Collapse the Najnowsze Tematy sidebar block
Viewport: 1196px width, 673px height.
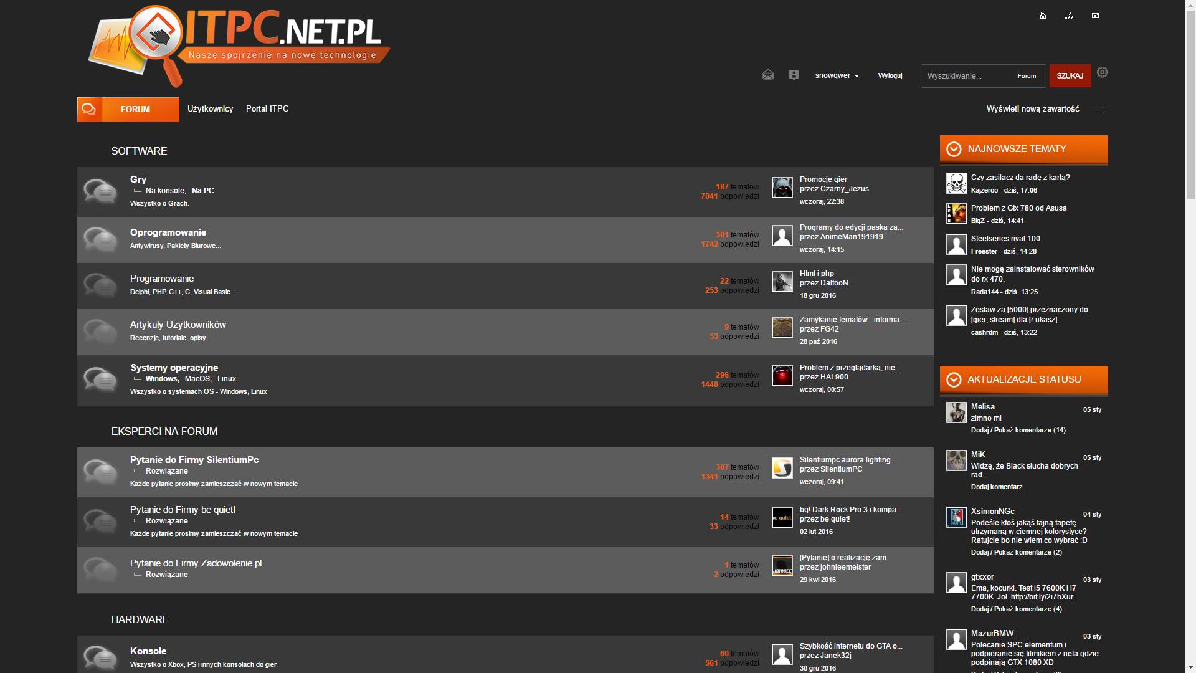[954, 149]
